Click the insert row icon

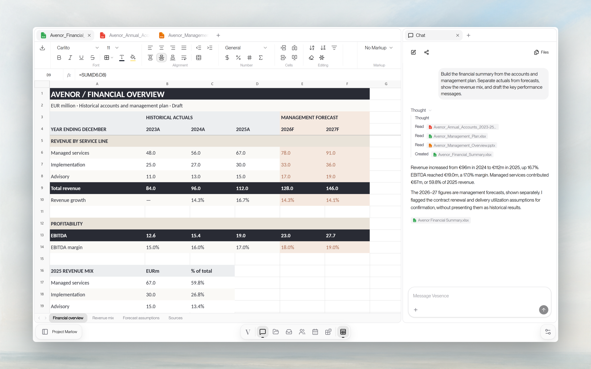tap(283, 48)
